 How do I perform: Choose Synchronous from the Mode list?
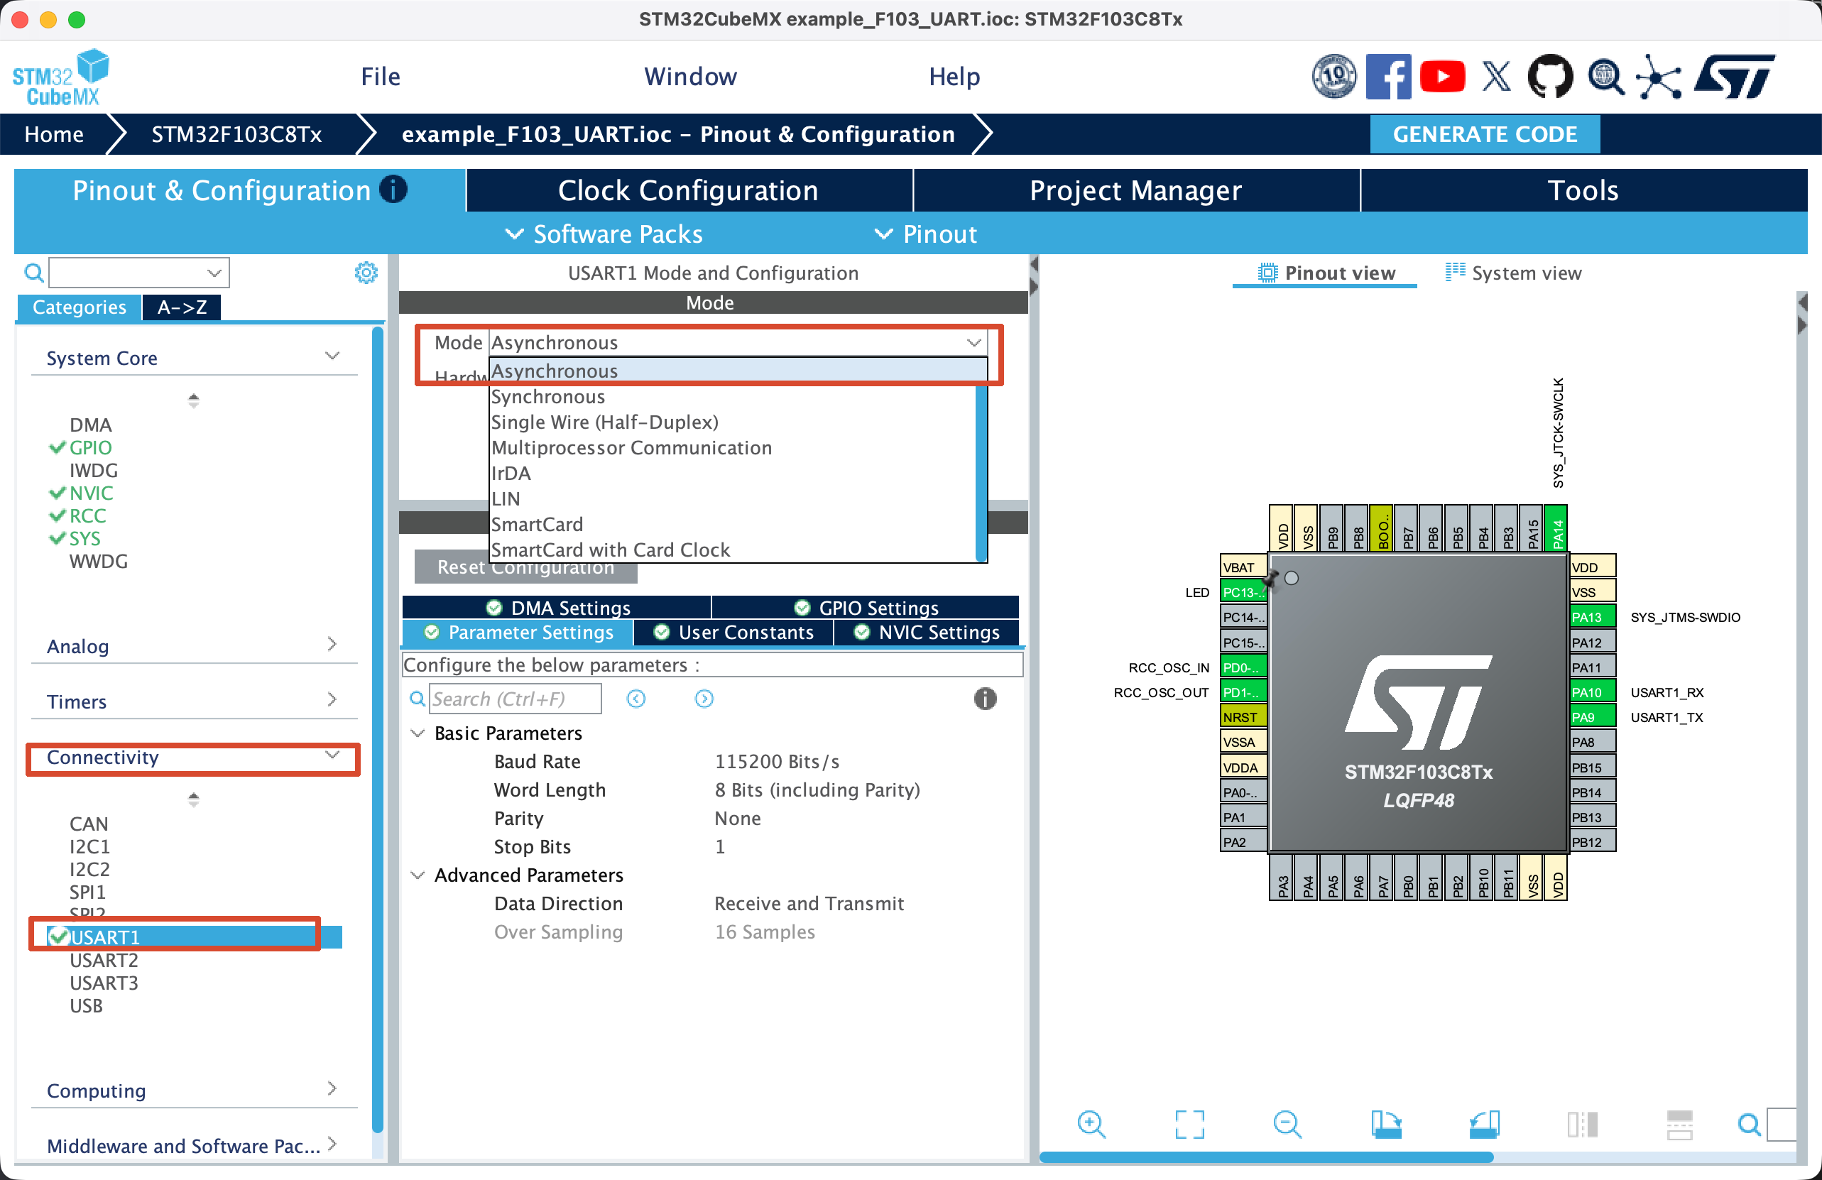point(548,396)
